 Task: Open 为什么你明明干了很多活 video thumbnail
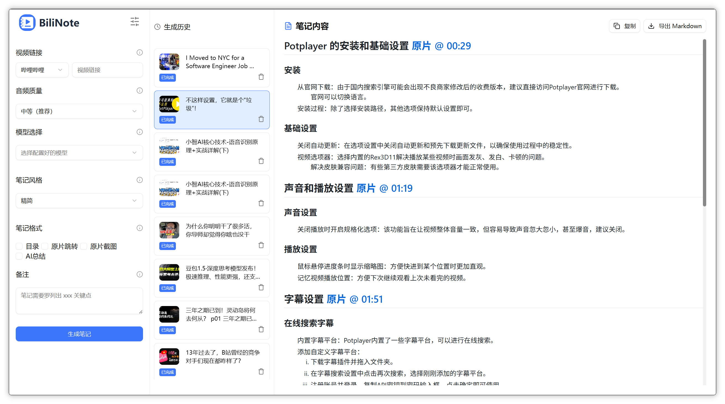point(169,230)
